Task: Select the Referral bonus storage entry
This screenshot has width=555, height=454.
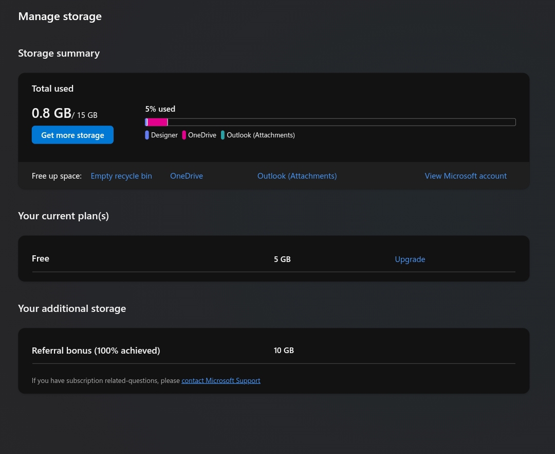Action: click(x=95, y=350)
